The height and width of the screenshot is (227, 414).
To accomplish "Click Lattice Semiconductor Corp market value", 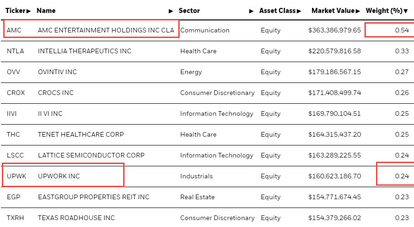I will [x=334, y=155].
